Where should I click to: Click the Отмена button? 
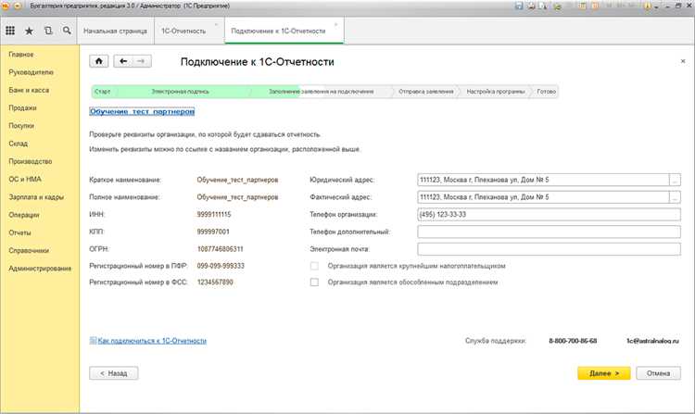(x=658, y=373)
